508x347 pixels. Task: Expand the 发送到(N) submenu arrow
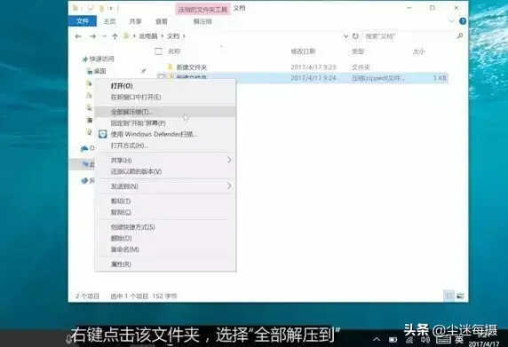[x=229, y=186]
